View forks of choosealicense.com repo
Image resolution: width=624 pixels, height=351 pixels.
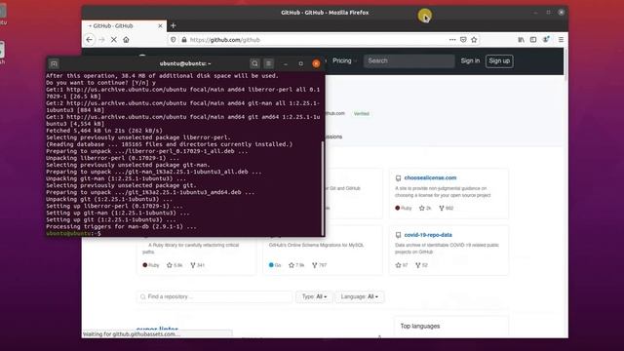pyautogui.click(x=447, y=208)
